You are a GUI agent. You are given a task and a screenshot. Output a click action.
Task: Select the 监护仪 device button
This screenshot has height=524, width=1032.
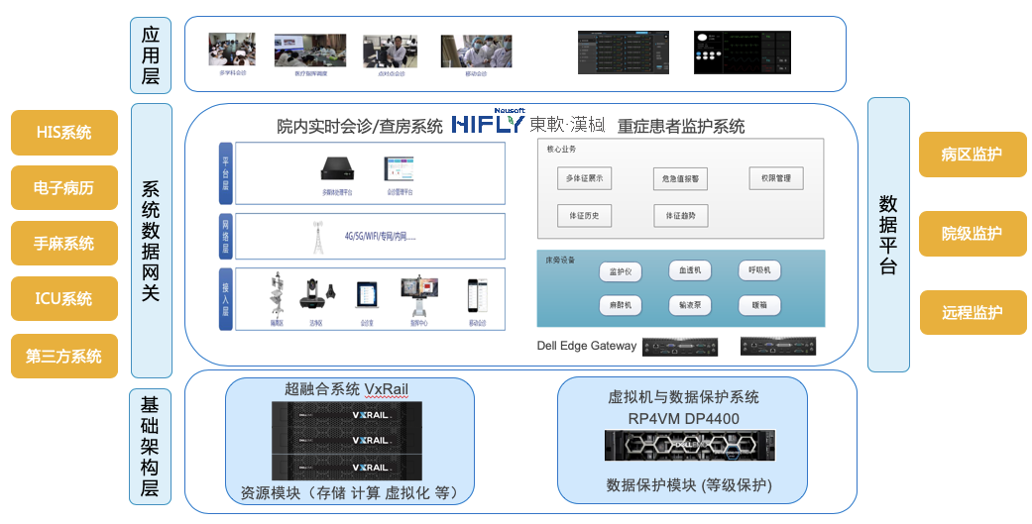pyautogui.click(x=620, y=271)
